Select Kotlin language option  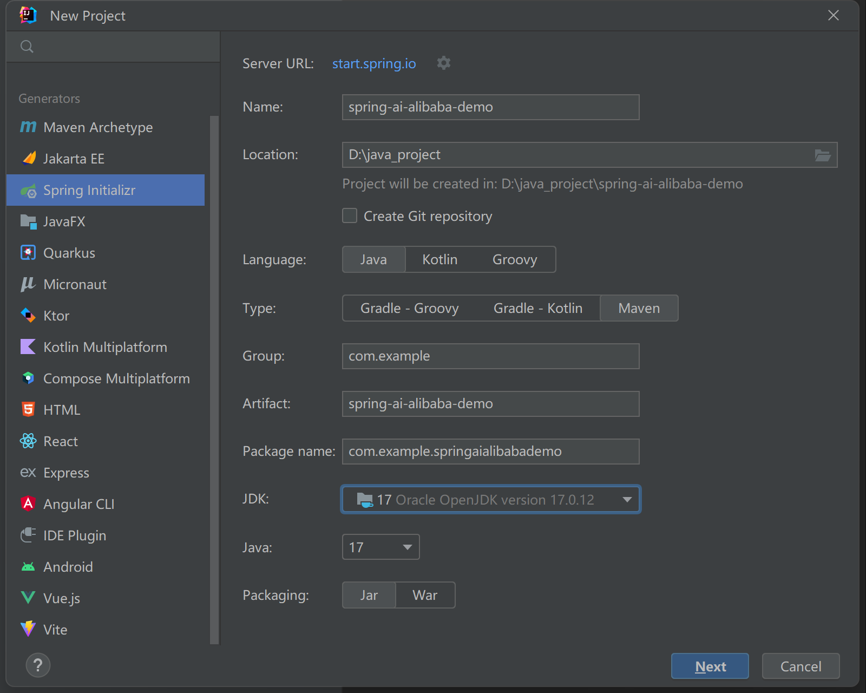tap(440, 259)
